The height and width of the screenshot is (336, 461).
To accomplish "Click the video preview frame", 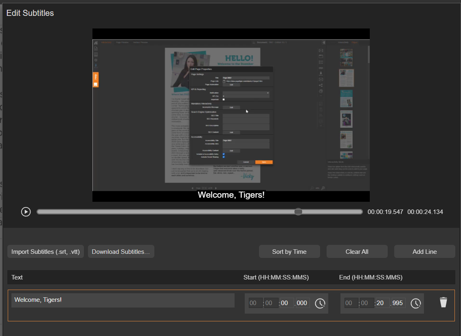I will tap(231, 115).
